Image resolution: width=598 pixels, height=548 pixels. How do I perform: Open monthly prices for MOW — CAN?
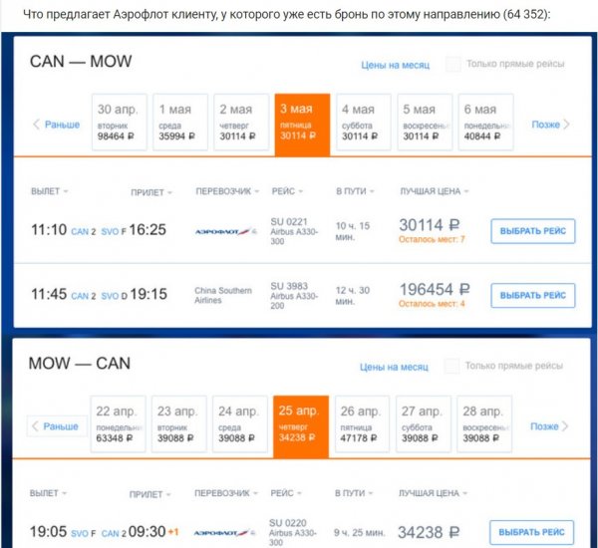click(x=394, y=367)
